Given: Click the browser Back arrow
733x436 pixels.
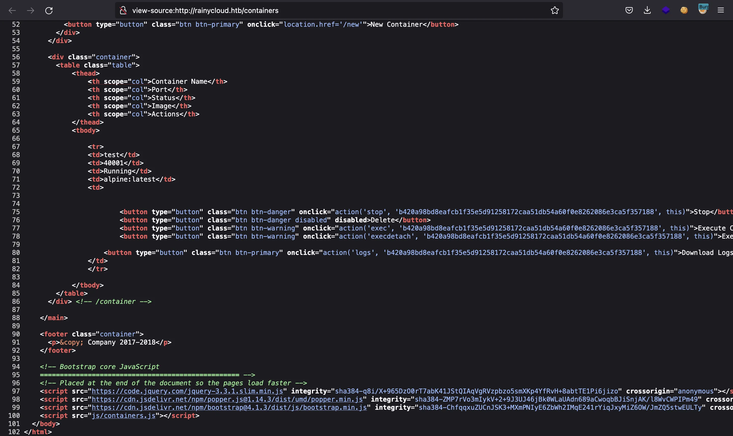Looking at the screenshot, I should pos(12,11).
